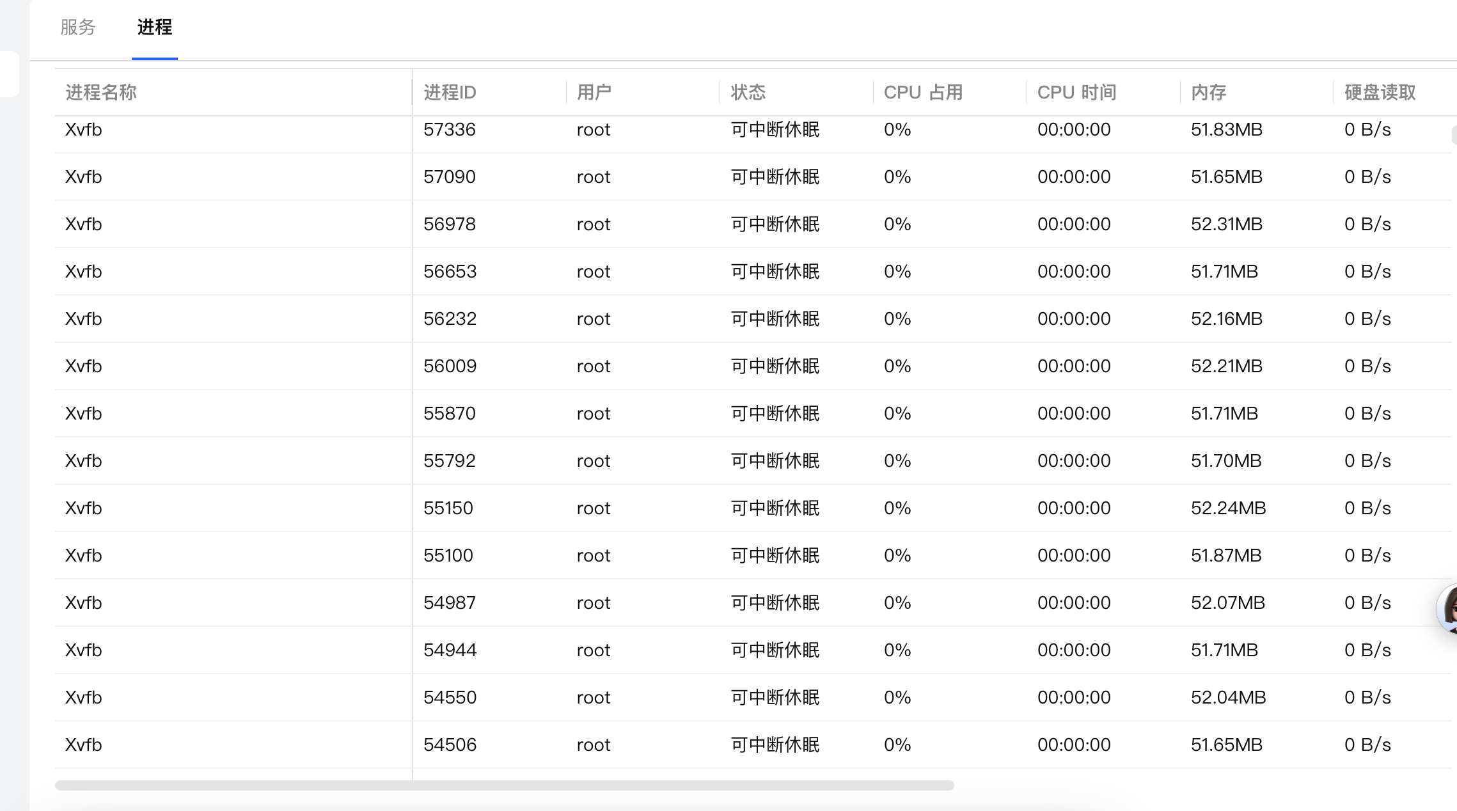Click the vertical scrollbar thumb at right
This screenshot has height=811, width=1457.
tap(1454, 135)
